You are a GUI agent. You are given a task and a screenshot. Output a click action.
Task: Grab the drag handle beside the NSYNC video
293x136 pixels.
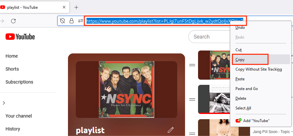(x=192, y=65)
